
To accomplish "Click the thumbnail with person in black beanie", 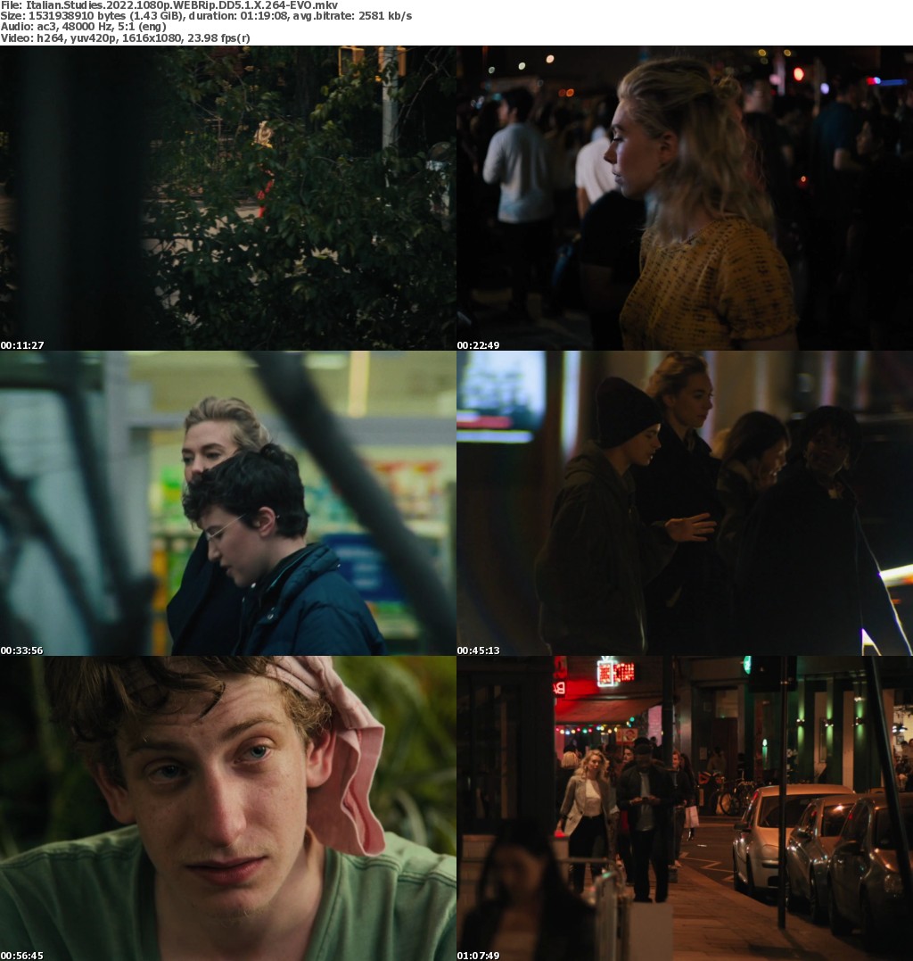I will click(x=685, y=502).
